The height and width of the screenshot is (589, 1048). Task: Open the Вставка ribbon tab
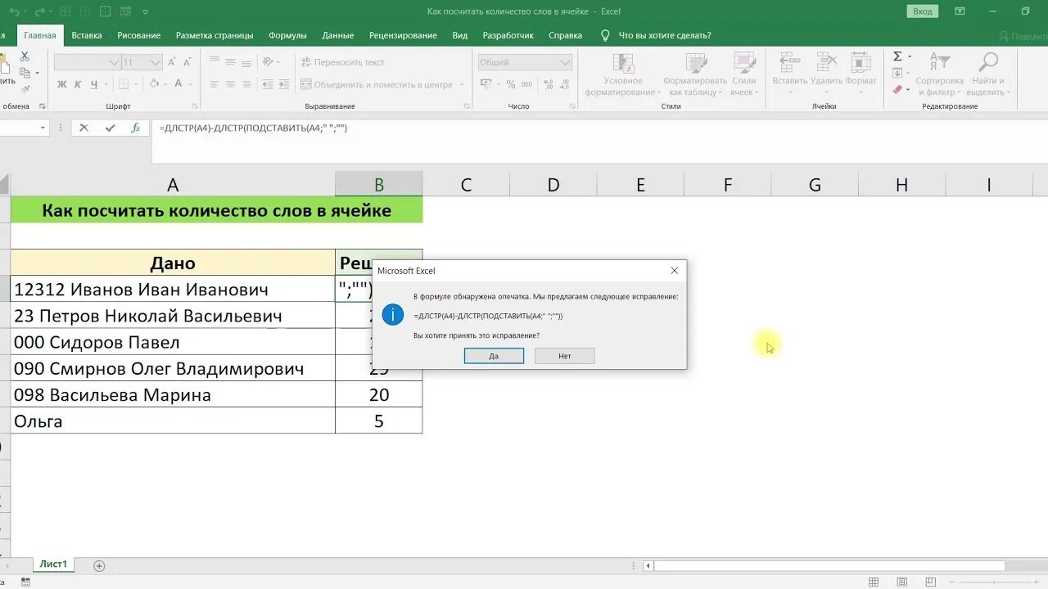(x=87, y=35)
